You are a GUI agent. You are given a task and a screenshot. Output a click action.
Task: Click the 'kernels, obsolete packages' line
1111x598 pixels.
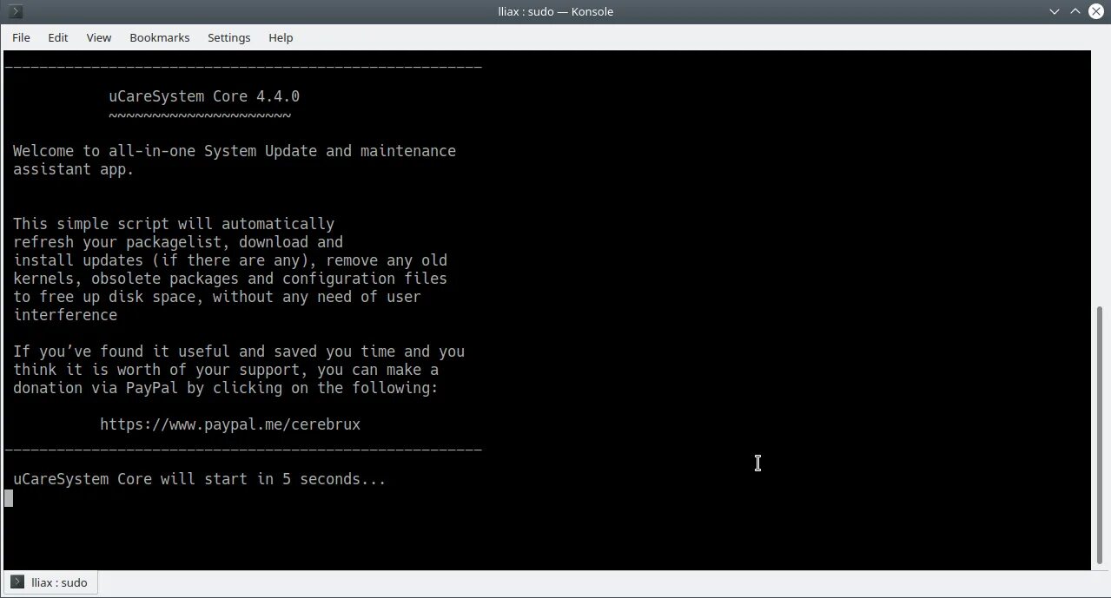pos(230,279)
